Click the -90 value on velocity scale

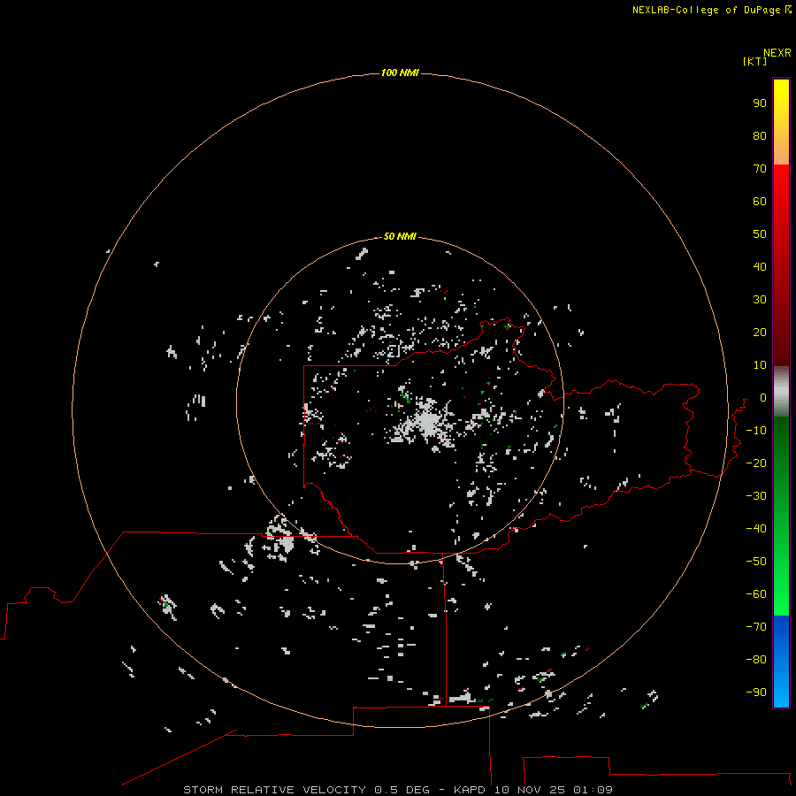pyautogui.click(x=756, y=693)
